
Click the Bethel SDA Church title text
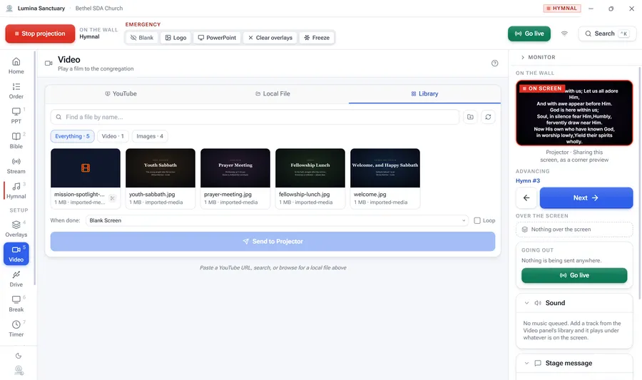[99, 8]
